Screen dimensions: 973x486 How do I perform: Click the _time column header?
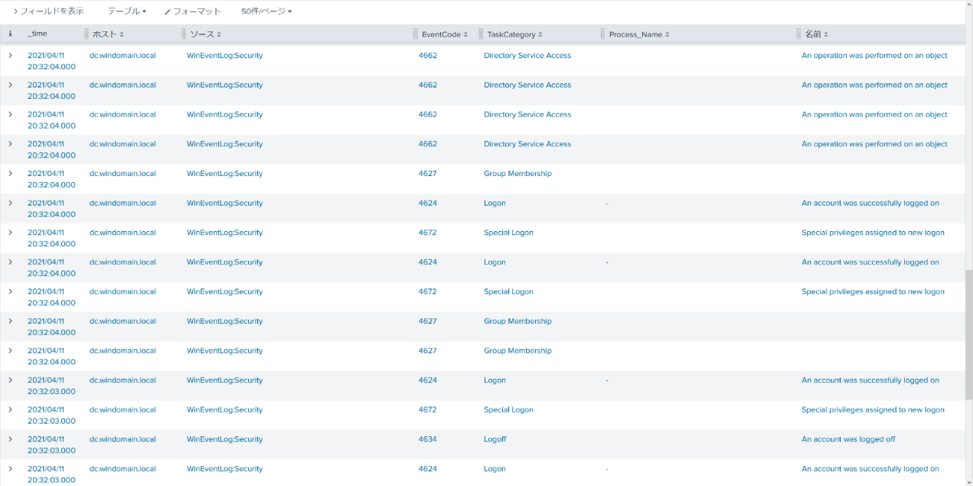[x=38, y=34]
